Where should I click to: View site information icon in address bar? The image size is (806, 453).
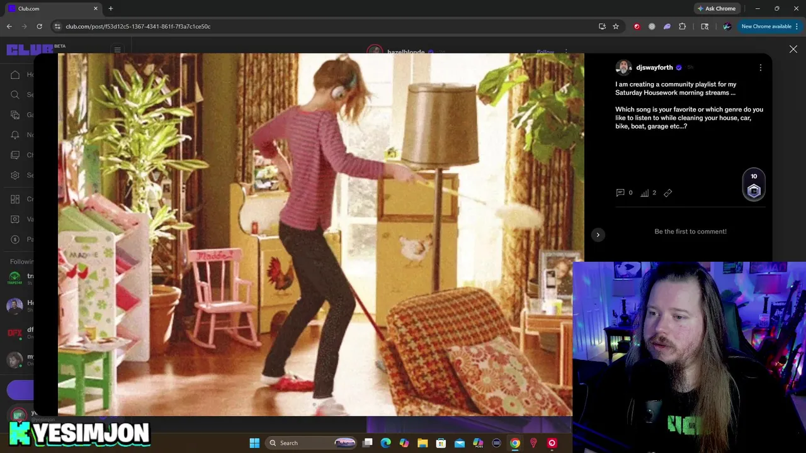coord(57,26)
